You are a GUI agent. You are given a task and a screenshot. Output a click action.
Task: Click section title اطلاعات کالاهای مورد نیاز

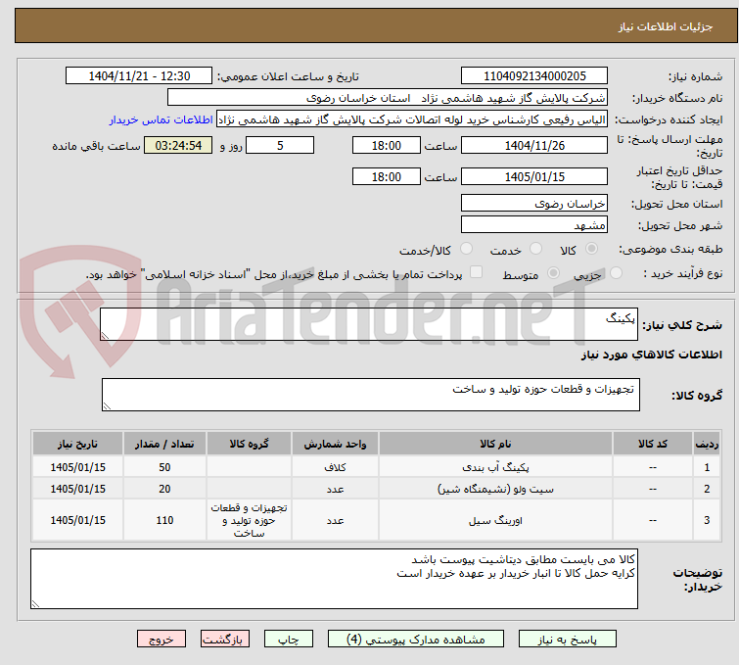pos(651,355)
